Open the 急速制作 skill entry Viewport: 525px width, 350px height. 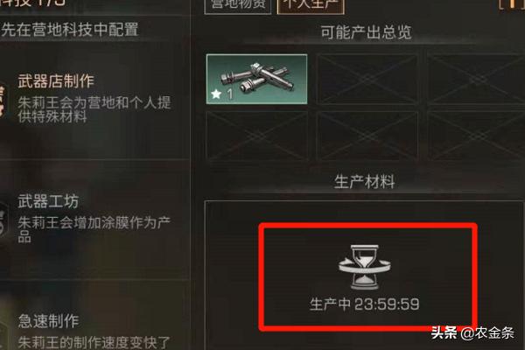point(94,332)
